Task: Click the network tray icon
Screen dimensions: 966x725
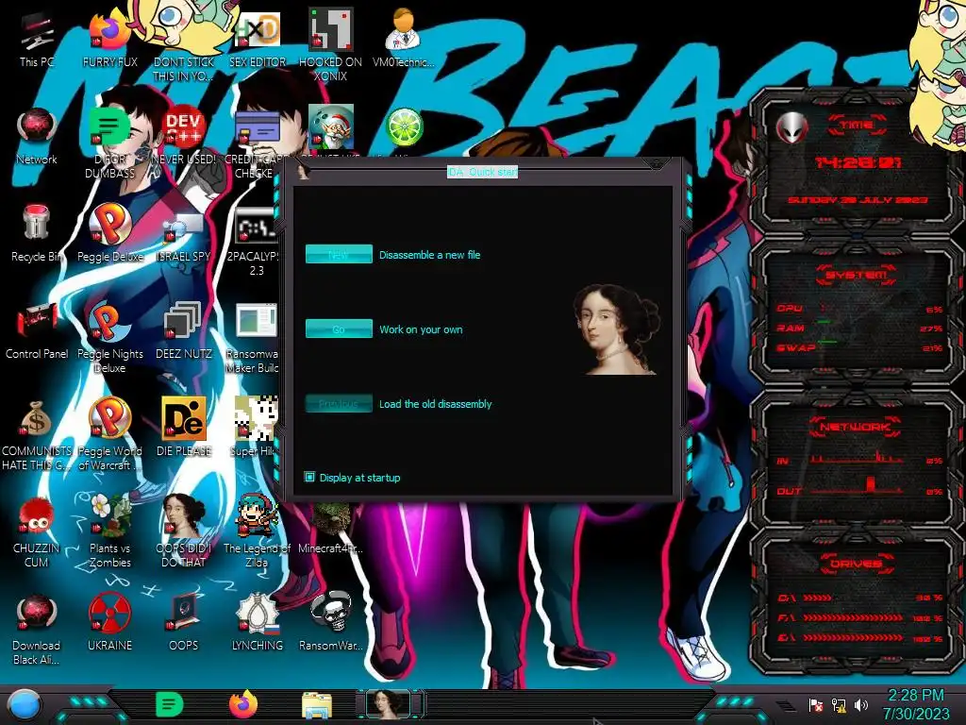Action: pyautogui.click(x=838, y=704)
